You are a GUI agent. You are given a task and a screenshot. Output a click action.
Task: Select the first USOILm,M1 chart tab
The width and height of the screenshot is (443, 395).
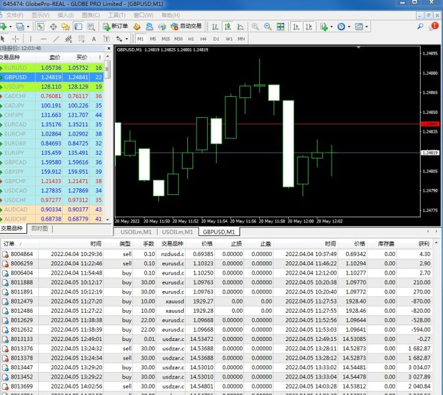tap(136, 232)
